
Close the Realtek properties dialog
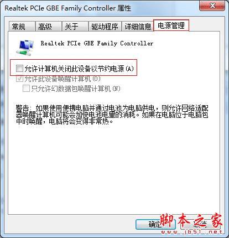point(212,6)
